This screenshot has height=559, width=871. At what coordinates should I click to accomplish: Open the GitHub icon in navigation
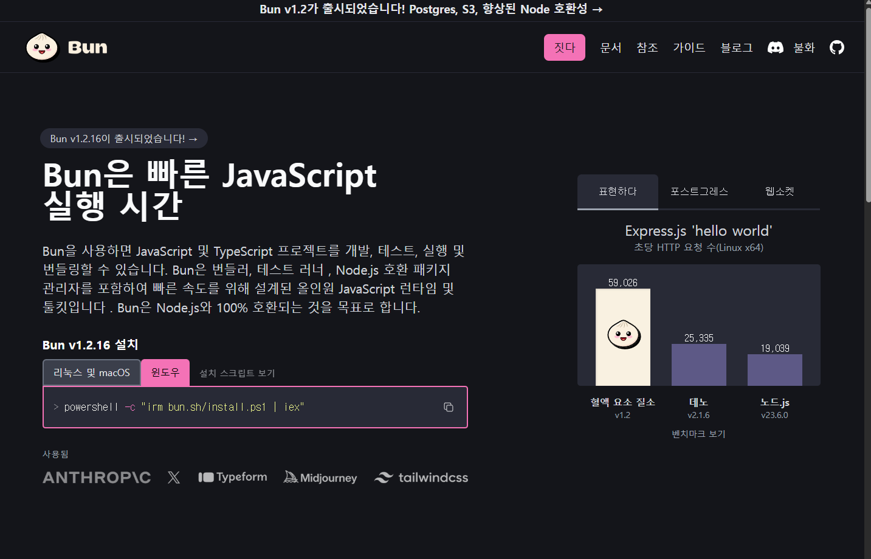pyautogui.click(x=837, y=47)
